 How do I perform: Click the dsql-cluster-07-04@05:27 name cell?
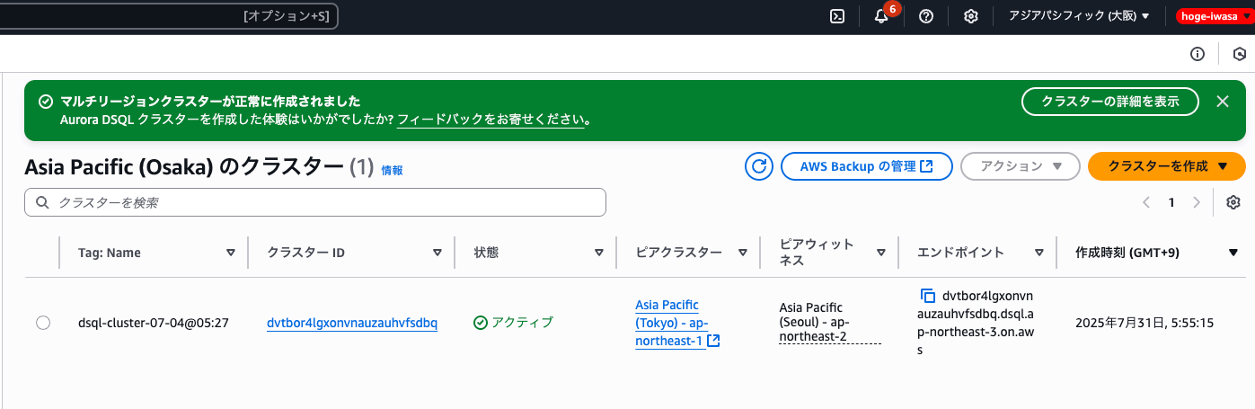pos(153,323)
